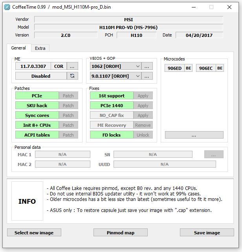The image size is (242, 252).
Task: Click Remove button for ME Recovery
Action: [x=143, y=125]
